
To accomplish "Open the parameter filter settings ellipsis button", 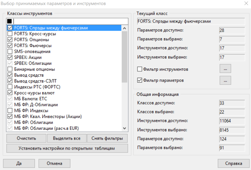I will 225,80.
